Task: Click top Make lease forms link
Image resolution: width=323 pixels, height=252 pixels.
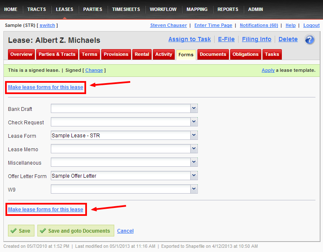Action: pos(45,87)
